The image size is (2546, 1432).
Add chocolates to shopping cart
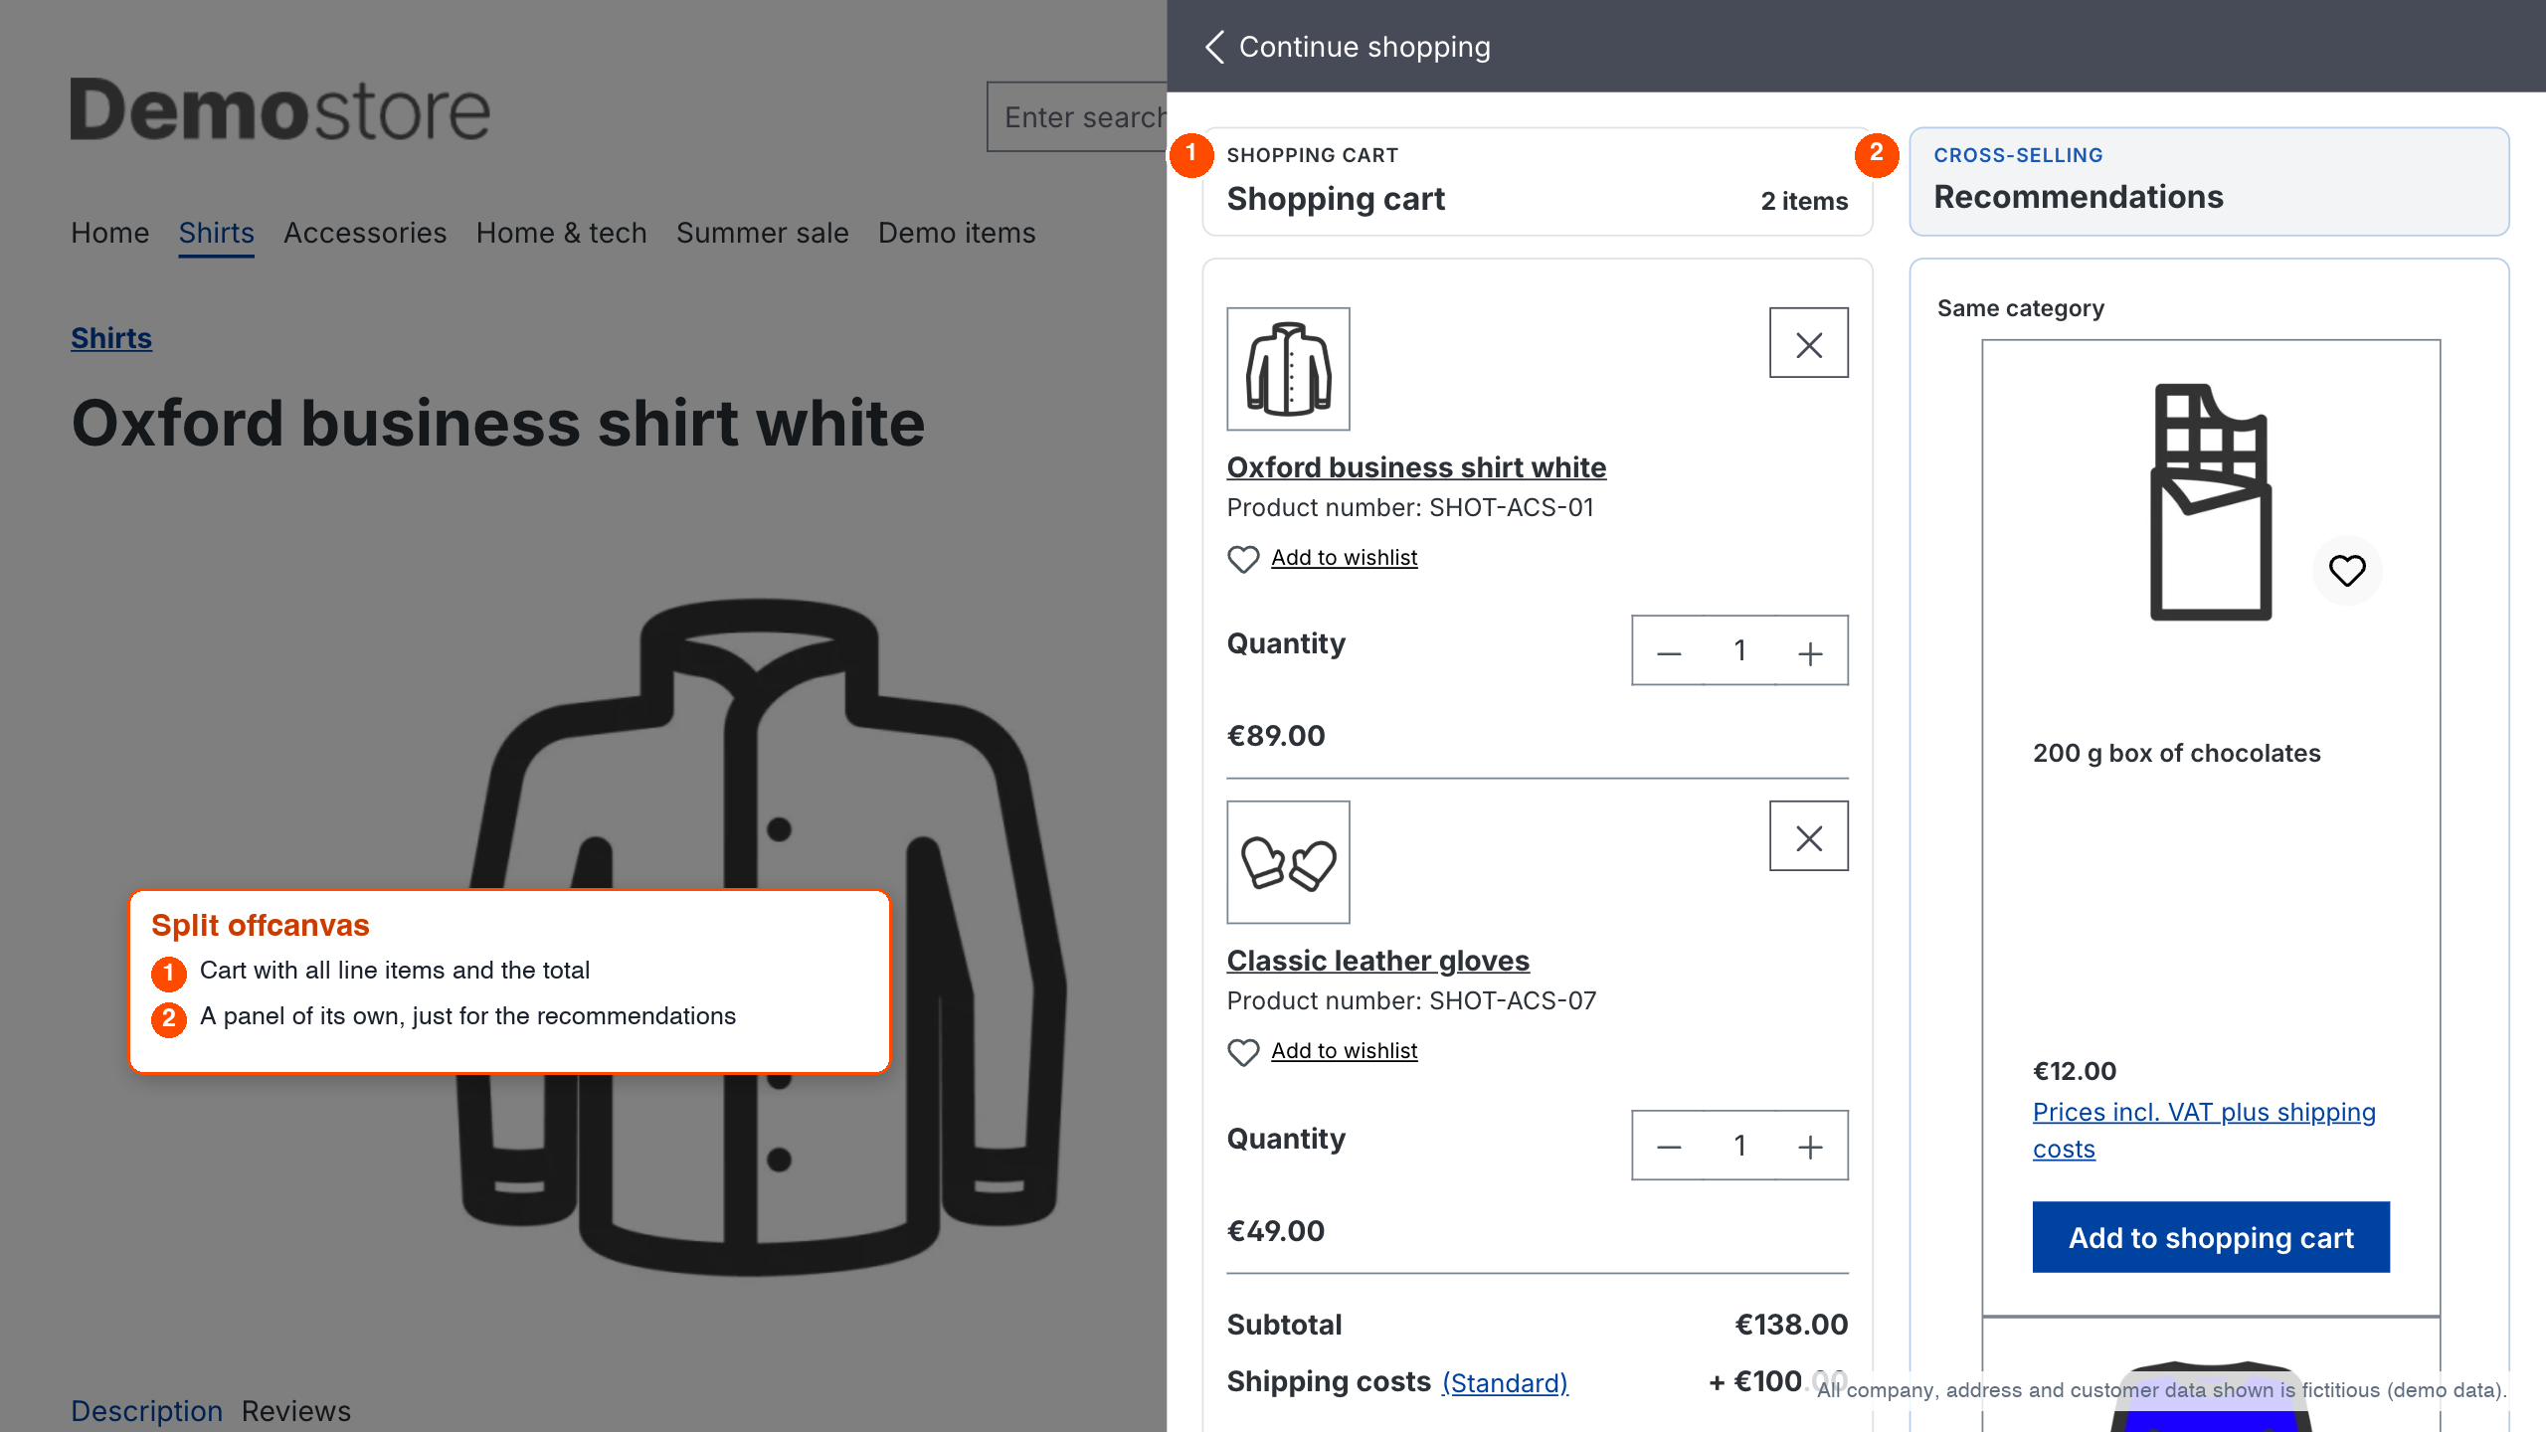tap(2211, 1237)
